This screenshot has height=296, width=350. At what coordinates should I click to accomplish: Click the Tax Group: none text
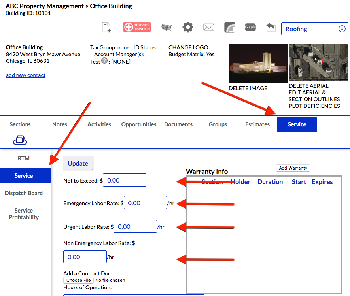click(x=110, y=47)
